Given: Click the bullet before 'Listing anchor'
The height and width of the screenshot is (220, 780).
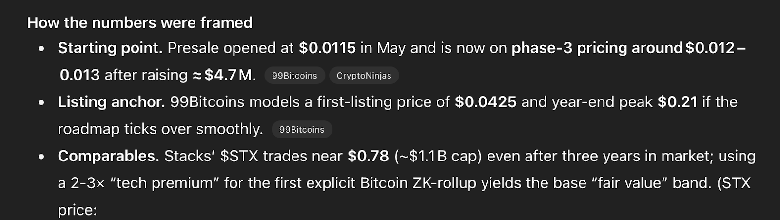Looking at the screenshot, I should 42,103.
